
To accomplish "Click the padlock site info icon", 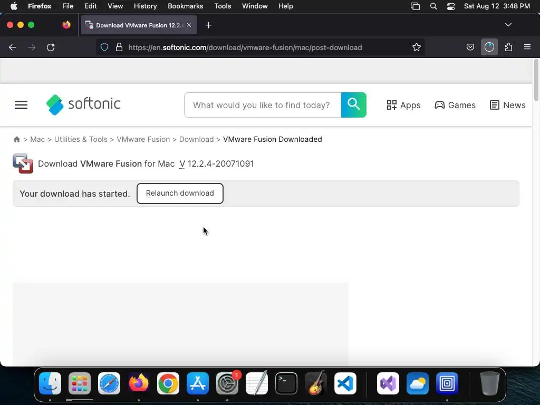I will (x=119, y=47).
